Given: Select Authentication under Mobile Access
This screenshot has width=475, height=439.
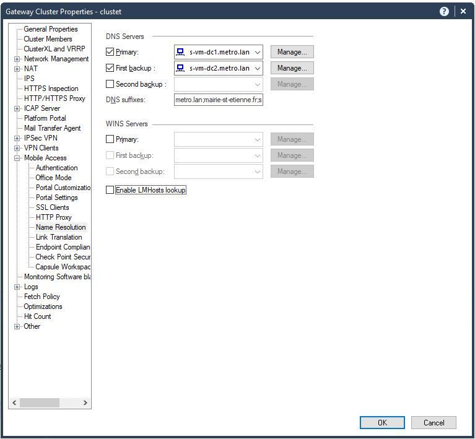Looking at the screenshot, I should pos(56,168).
